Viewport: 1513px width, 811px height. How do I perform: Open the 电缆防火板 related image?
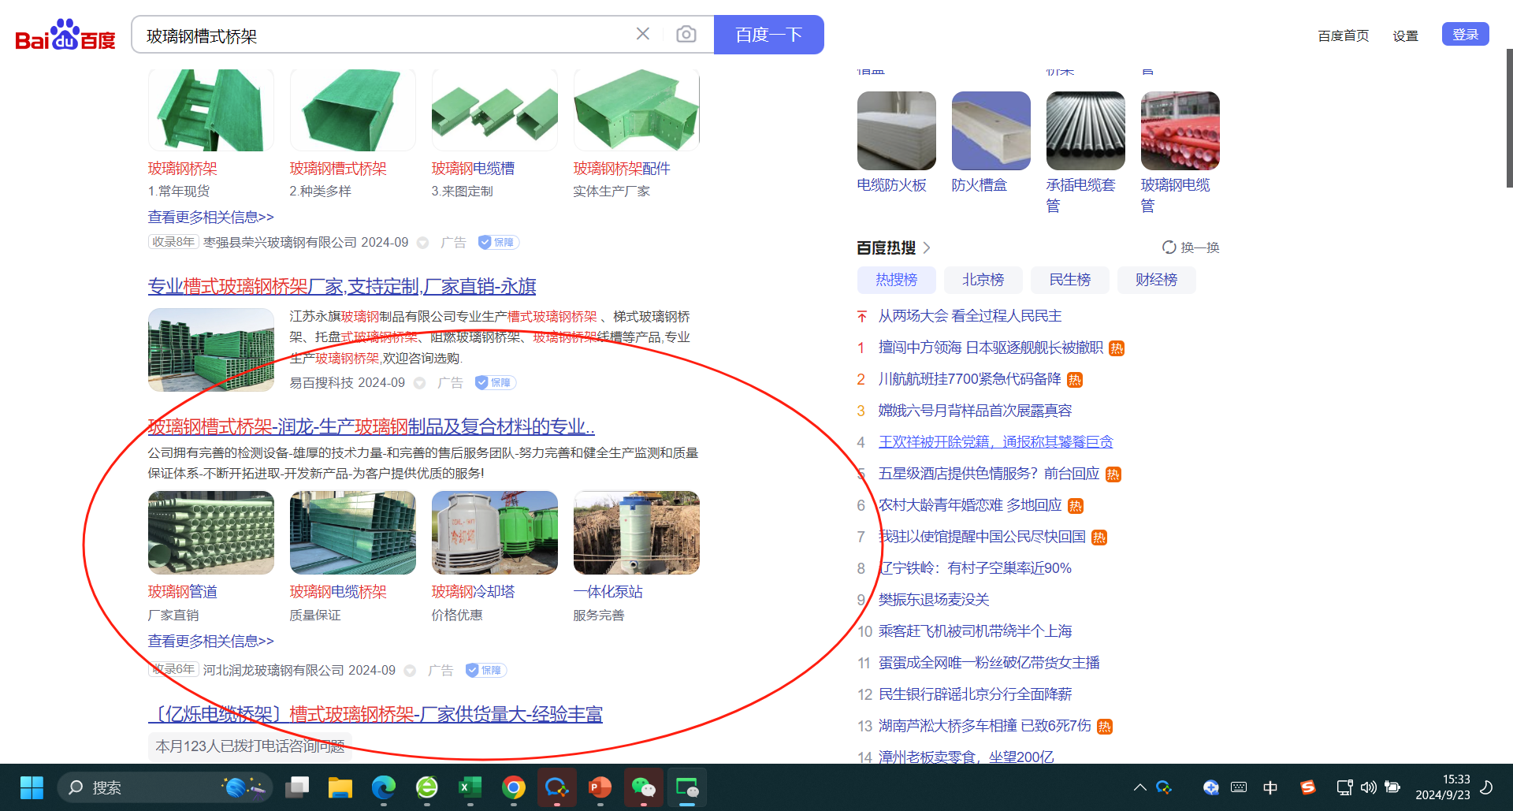pyautogui.click(x=897, y=131)
